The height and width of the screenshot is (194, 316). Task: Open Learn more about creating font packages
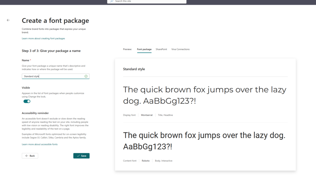pos(43,39)
